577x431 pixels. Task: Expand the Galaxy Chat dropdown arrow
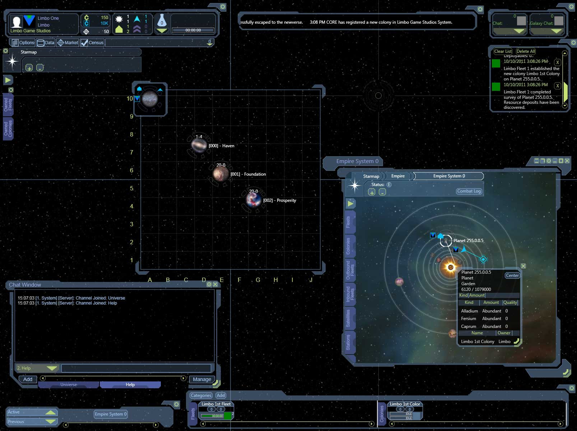pos(556,31)
